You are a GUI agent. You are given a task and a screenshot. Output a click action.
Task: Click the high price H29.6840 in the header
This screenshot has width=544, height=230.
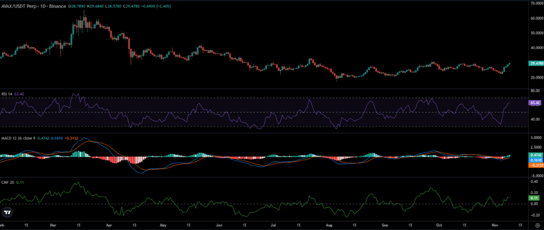coord(97,6)
